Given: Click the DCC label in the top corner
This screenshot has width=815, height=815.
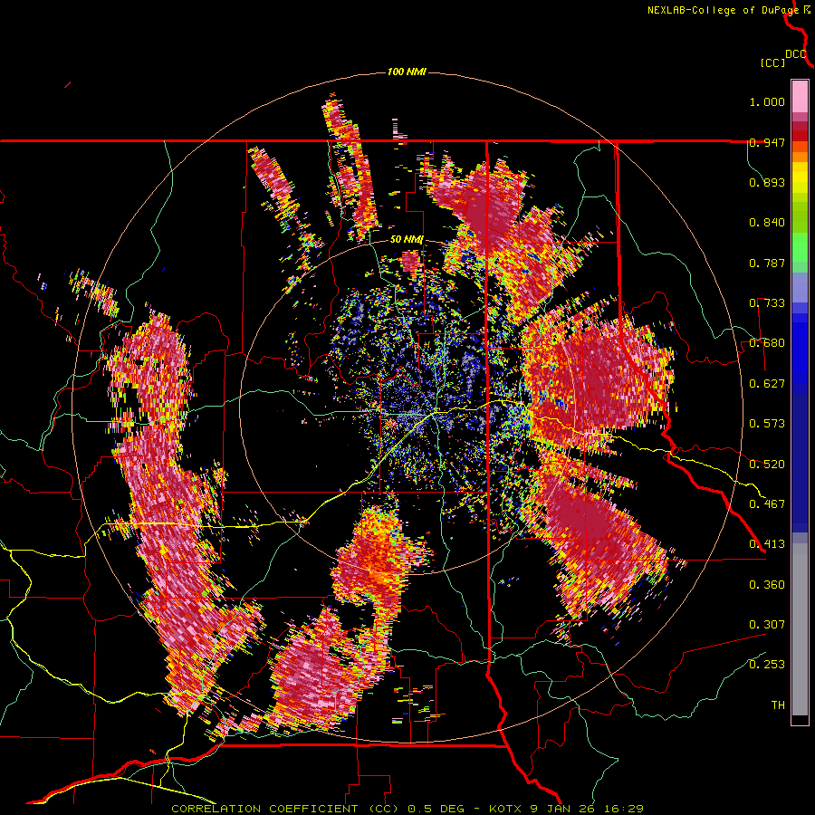Looking at the screenshot, I should 795,54.
